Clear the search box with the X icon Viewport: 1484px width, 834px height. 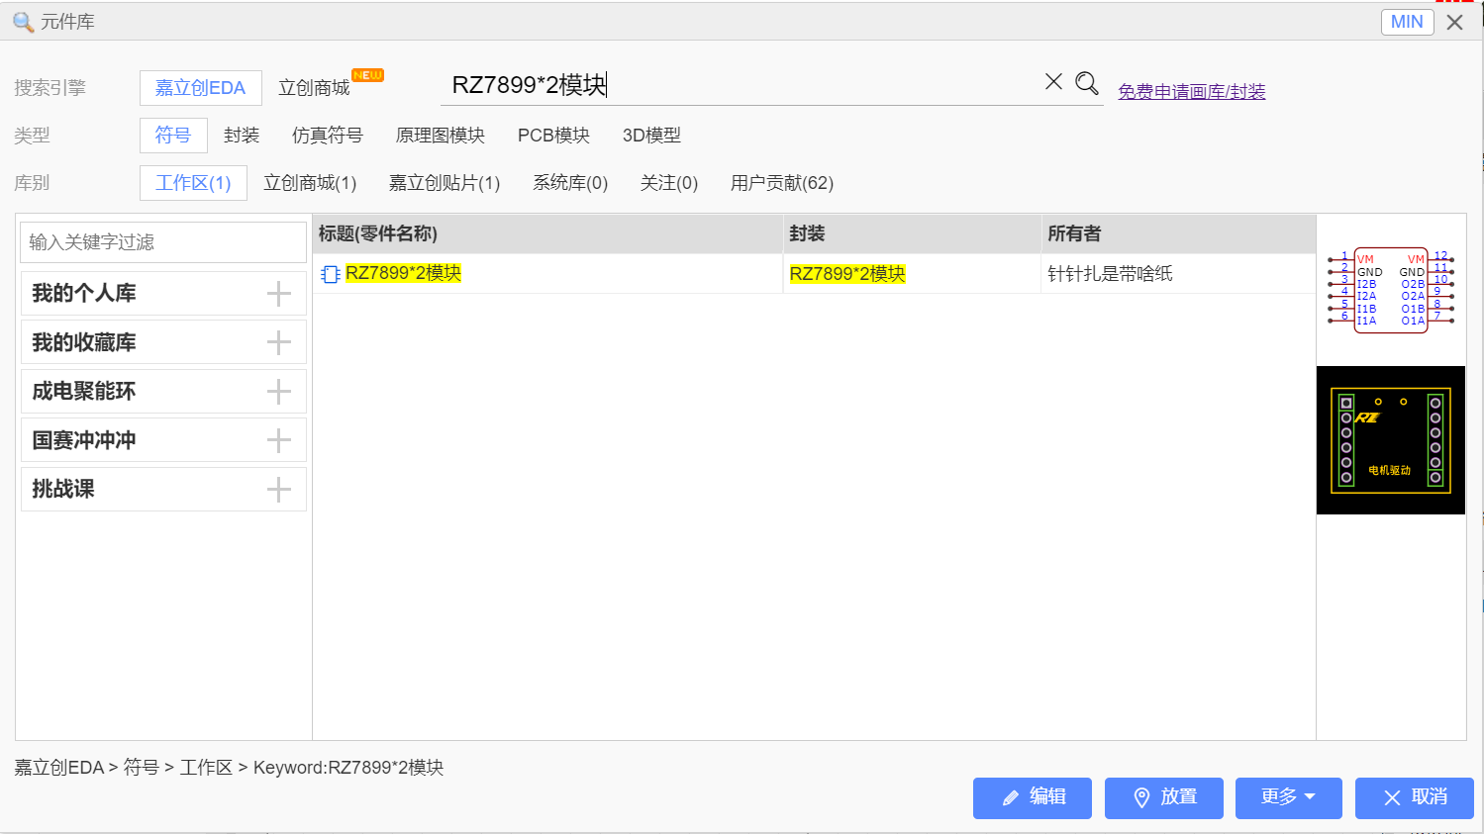click(x=1052, y=82)
